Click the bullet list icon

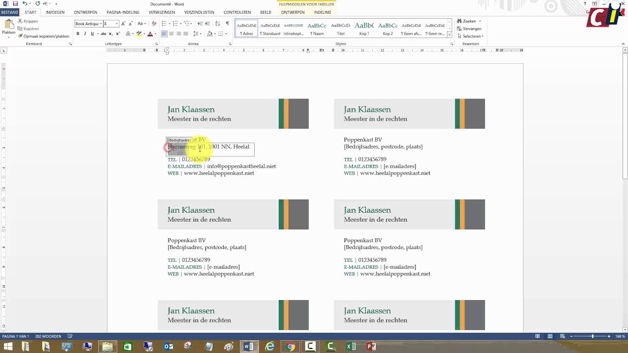[x=164, y=24]
